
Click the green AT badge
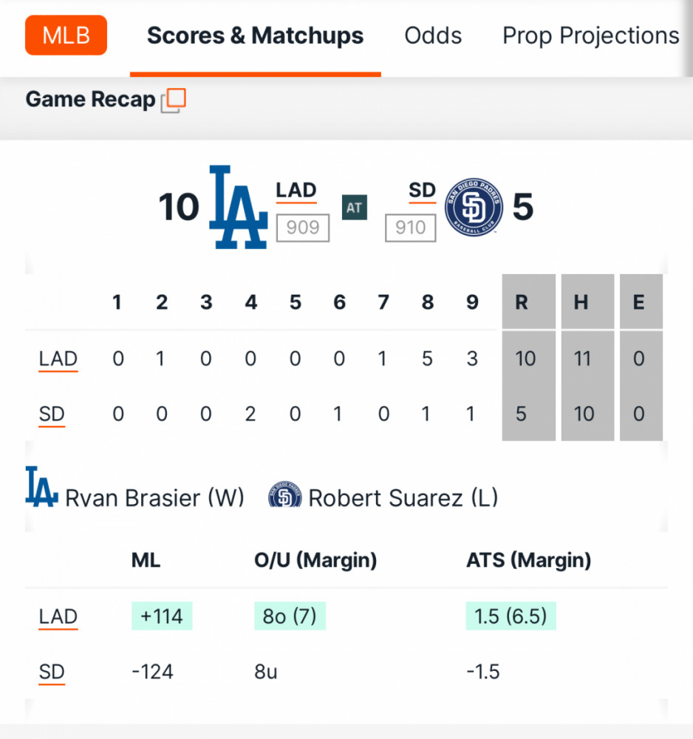pos(355,208)
